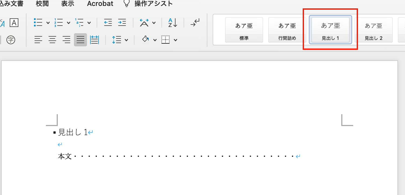Decrease indent with the outdent icon
The image size is (405, 195).
coord(108,23)
